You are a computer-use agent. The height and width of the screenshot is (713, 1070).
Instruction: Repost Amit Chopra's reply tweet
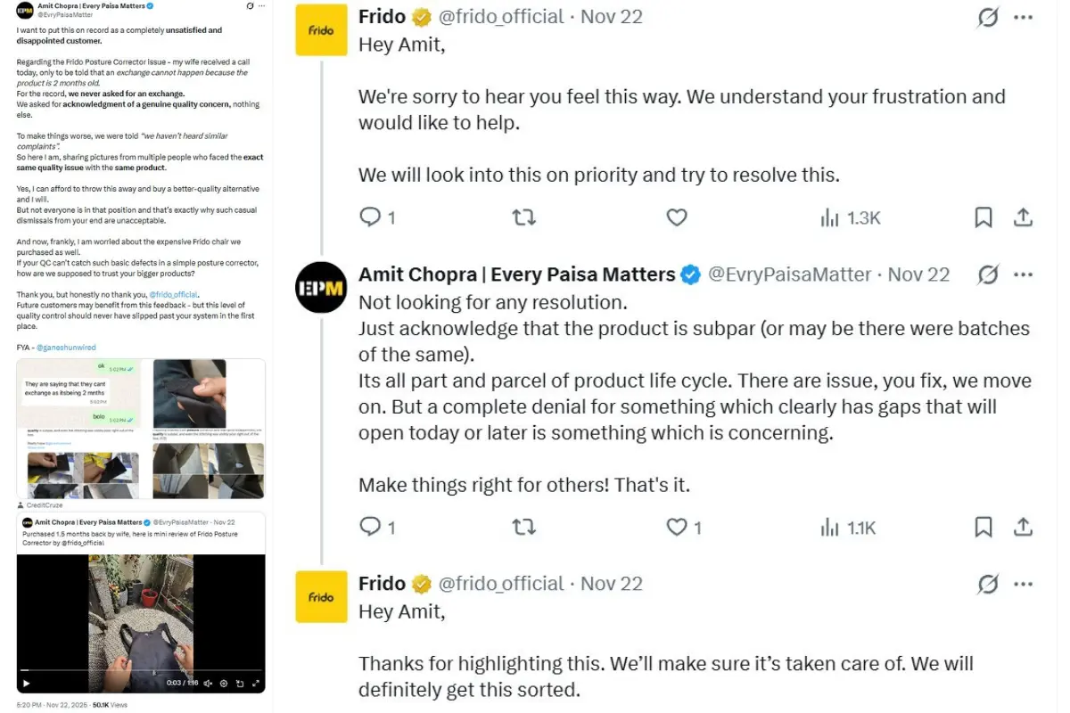(x=523, y=528)
